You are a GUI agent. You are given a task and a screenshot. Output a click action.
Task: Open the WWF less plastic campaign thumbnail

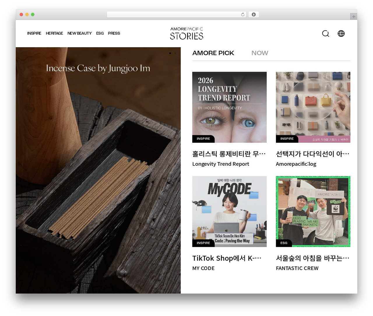(313, 211)
